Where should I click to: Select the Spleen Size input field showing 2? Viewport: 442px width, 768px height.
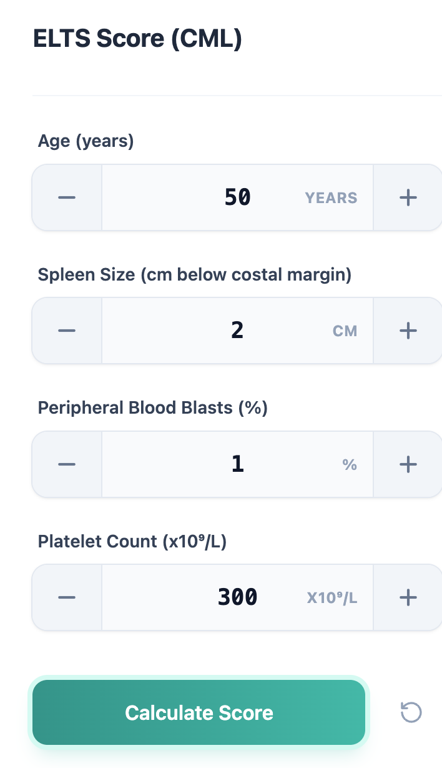click(x=237, y=330)
